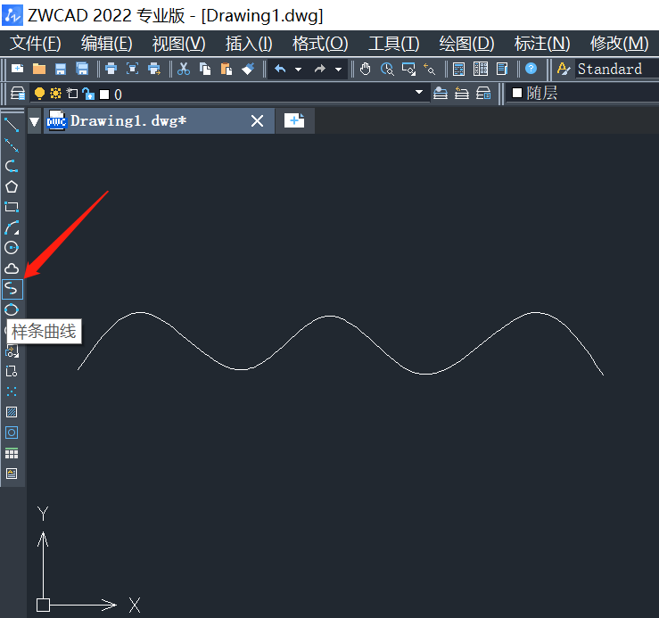This screenshot has width=659, height=618.
Task: Open Print Preview
Action: pos(132,69)
